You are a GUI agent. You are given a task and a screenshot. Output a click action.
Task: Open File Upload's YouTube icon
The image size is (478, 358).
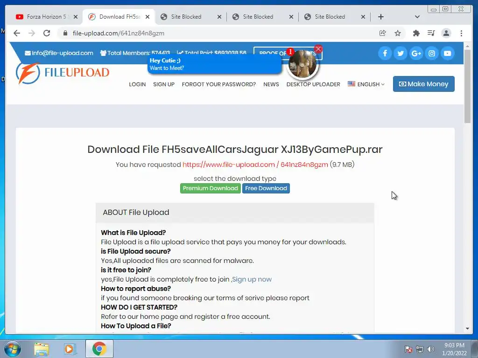(447, 53)
